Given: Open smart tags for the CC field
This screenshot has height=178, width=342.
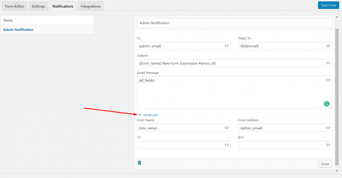Looking at the screenshot, I should pyautogui.click(x=227, y=145).
